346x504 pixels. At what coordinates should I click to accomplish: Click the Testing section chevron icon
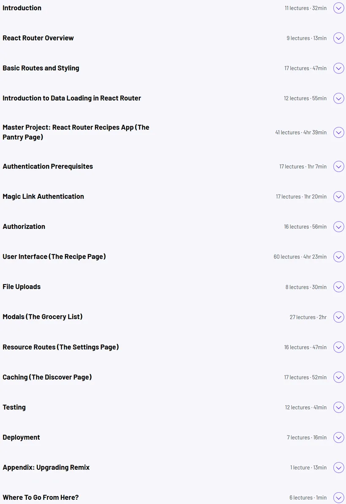(x=338, y=407)
